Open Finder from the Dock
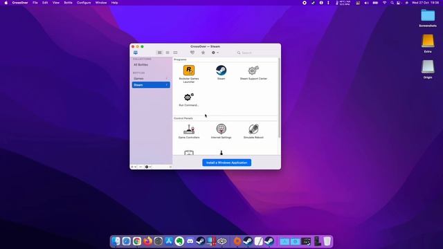 pyautogui.click(x=116, y=241)
